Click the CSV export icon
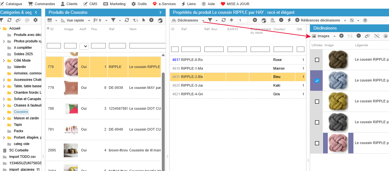 273,20
